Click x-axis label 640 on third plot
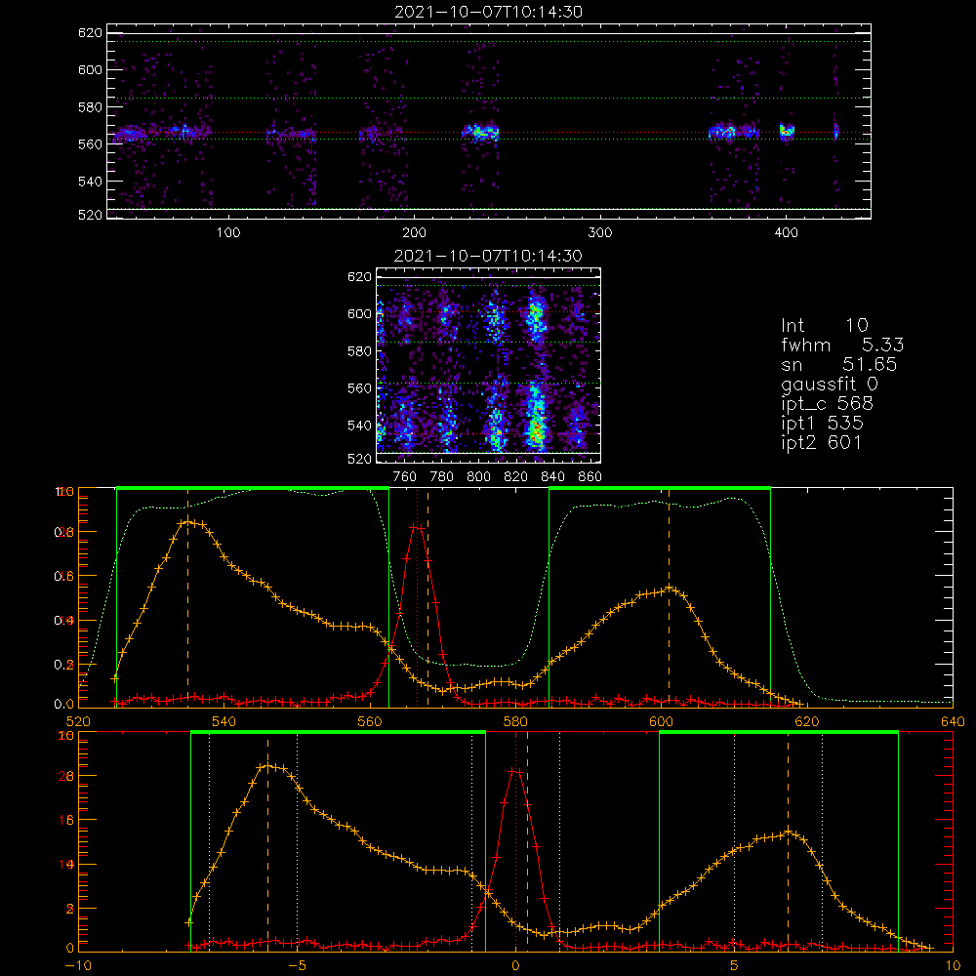The width and height of the screenshot is (976, 976). click(x=953, y=722)
